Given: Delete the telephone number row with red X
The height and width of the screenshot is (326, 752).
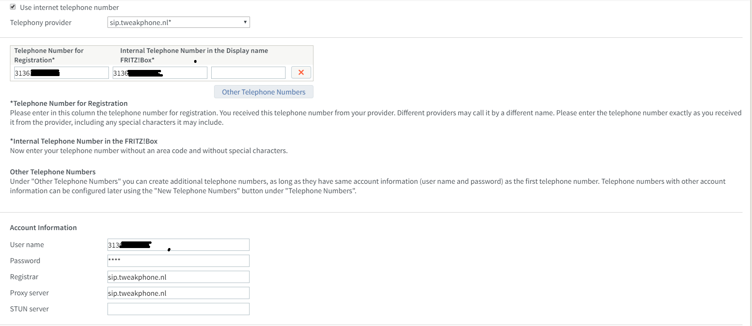Looking at the screenshot, I should [x=301, y=72].
